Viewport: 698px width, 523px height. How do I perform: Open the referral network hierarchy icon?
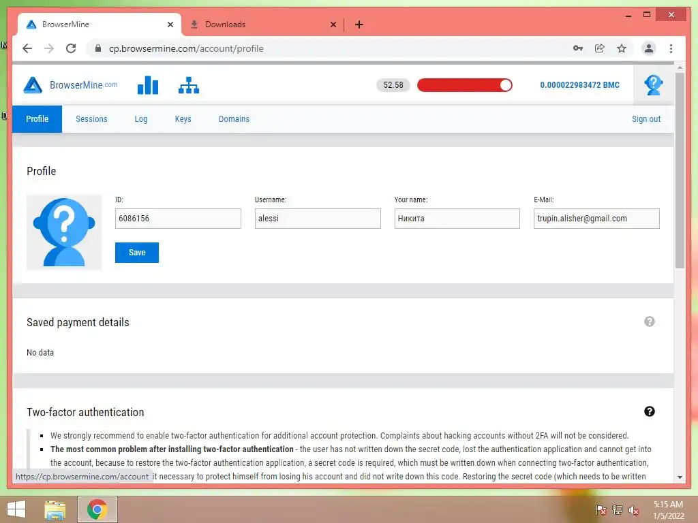[x=189, y=85]
